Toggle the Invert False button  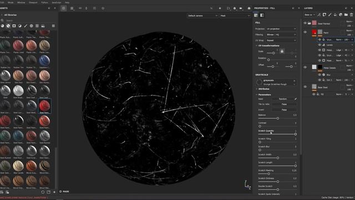click(284, 110)
